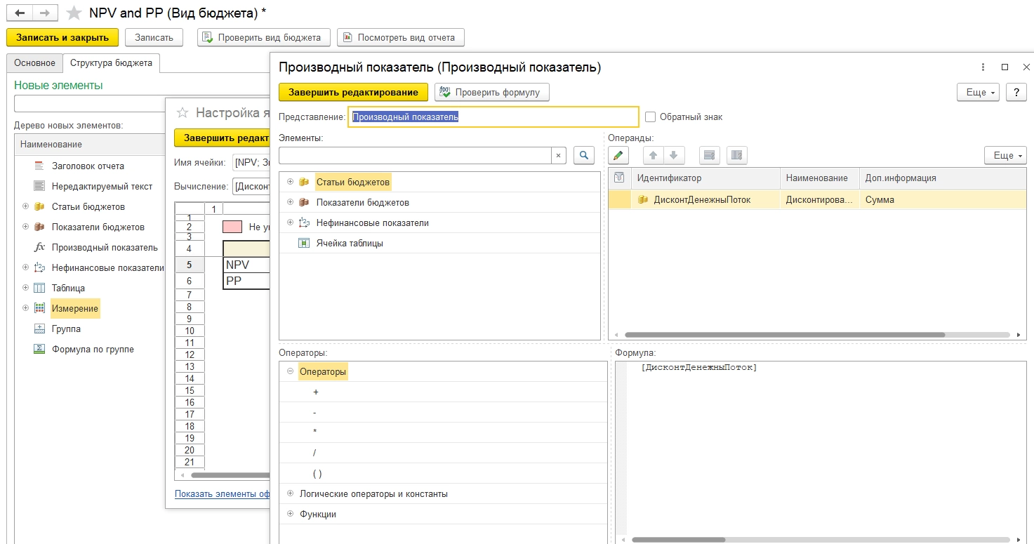Click the Идентификатор column header
This screenshot has height=544, width=1034.
click(x=705, y=178)
